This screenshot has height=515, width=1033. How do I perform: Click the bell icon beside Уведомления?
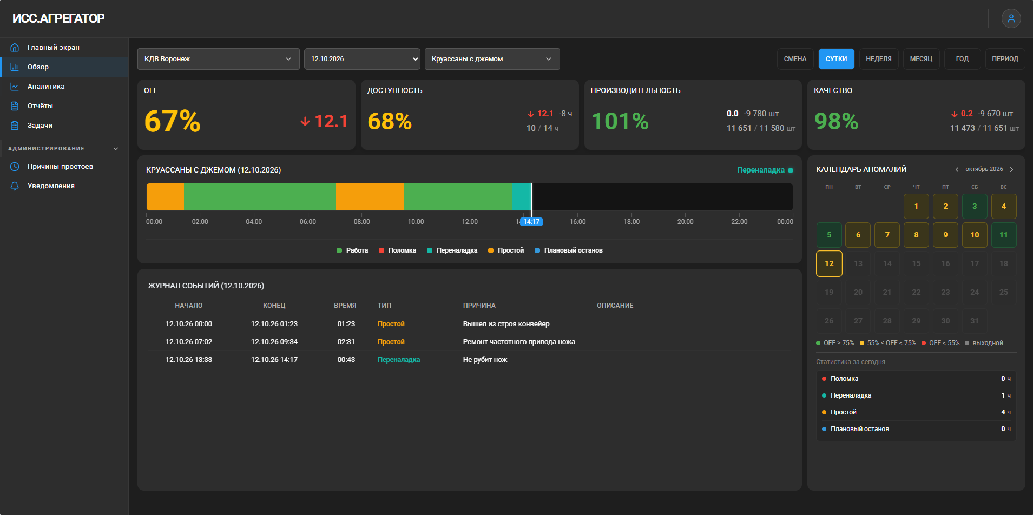(15, 186)
